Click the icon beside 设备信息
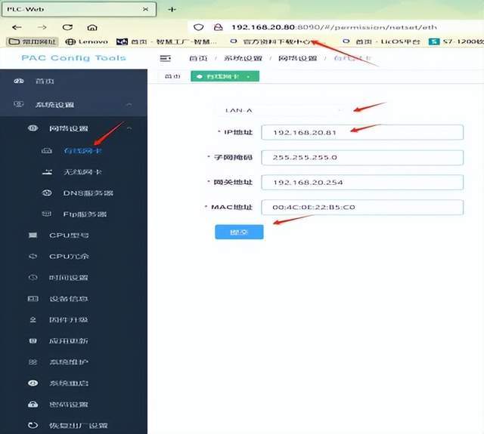 click(x=33, y=298)
